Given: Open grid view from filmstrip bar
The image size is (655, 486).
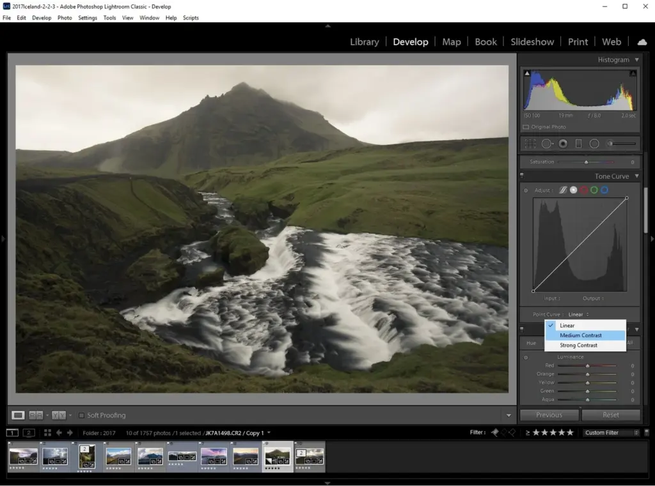Looking at the screenshot, I should point(47,432).
